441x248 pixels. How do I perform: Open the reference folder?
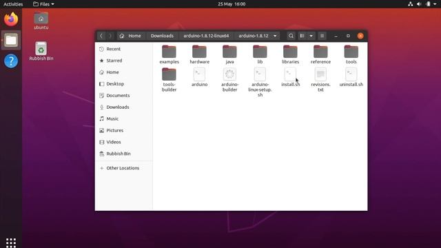[x=320, y=54]
